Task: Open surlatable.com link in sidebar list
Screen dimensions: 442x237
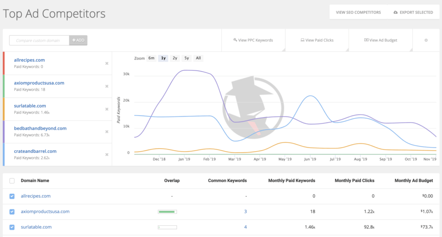Action: [30, 106]
